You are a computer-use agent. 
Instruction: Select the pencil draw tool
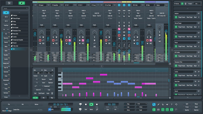tap(158, 105)
